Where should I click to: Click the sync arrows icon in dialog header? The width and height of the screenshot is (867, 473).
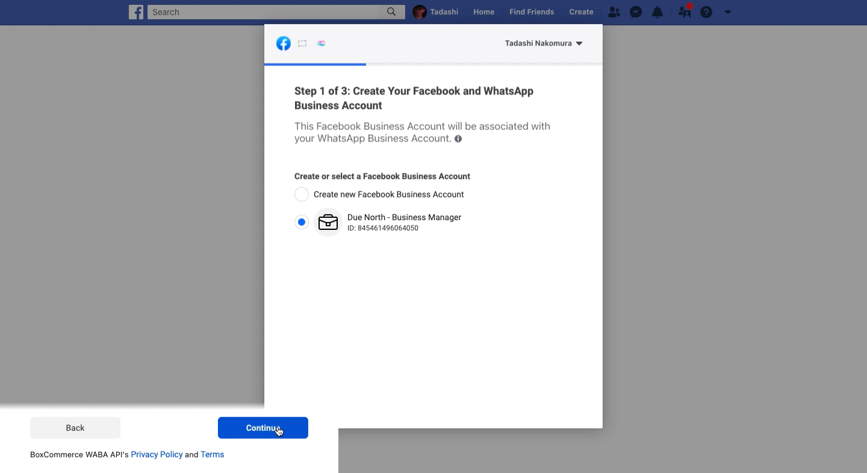[x=302, y=43]
